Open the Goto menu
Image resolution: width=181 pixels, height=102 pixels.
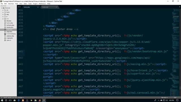click(25, 4)
